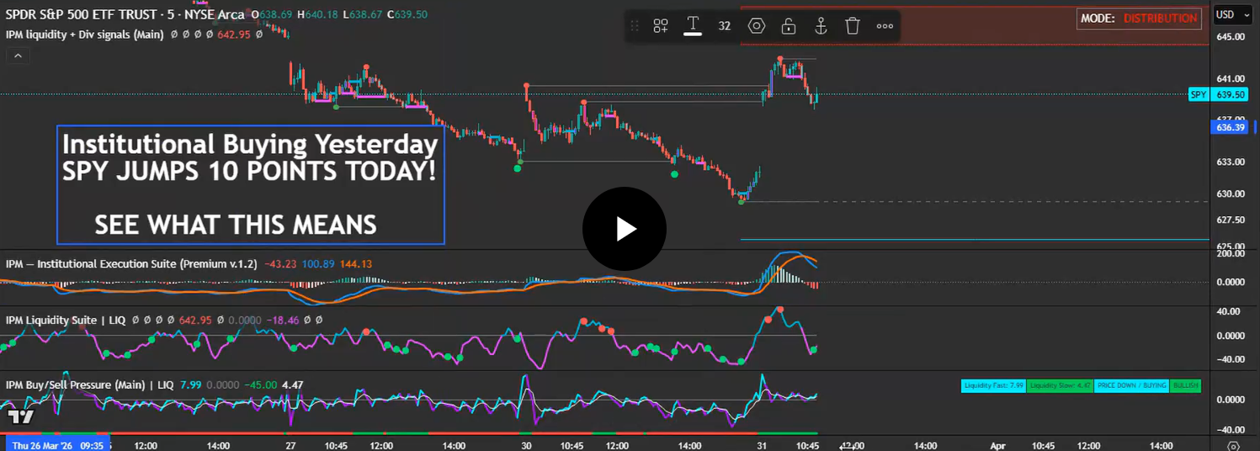Change the font size 32 setting

724,26
